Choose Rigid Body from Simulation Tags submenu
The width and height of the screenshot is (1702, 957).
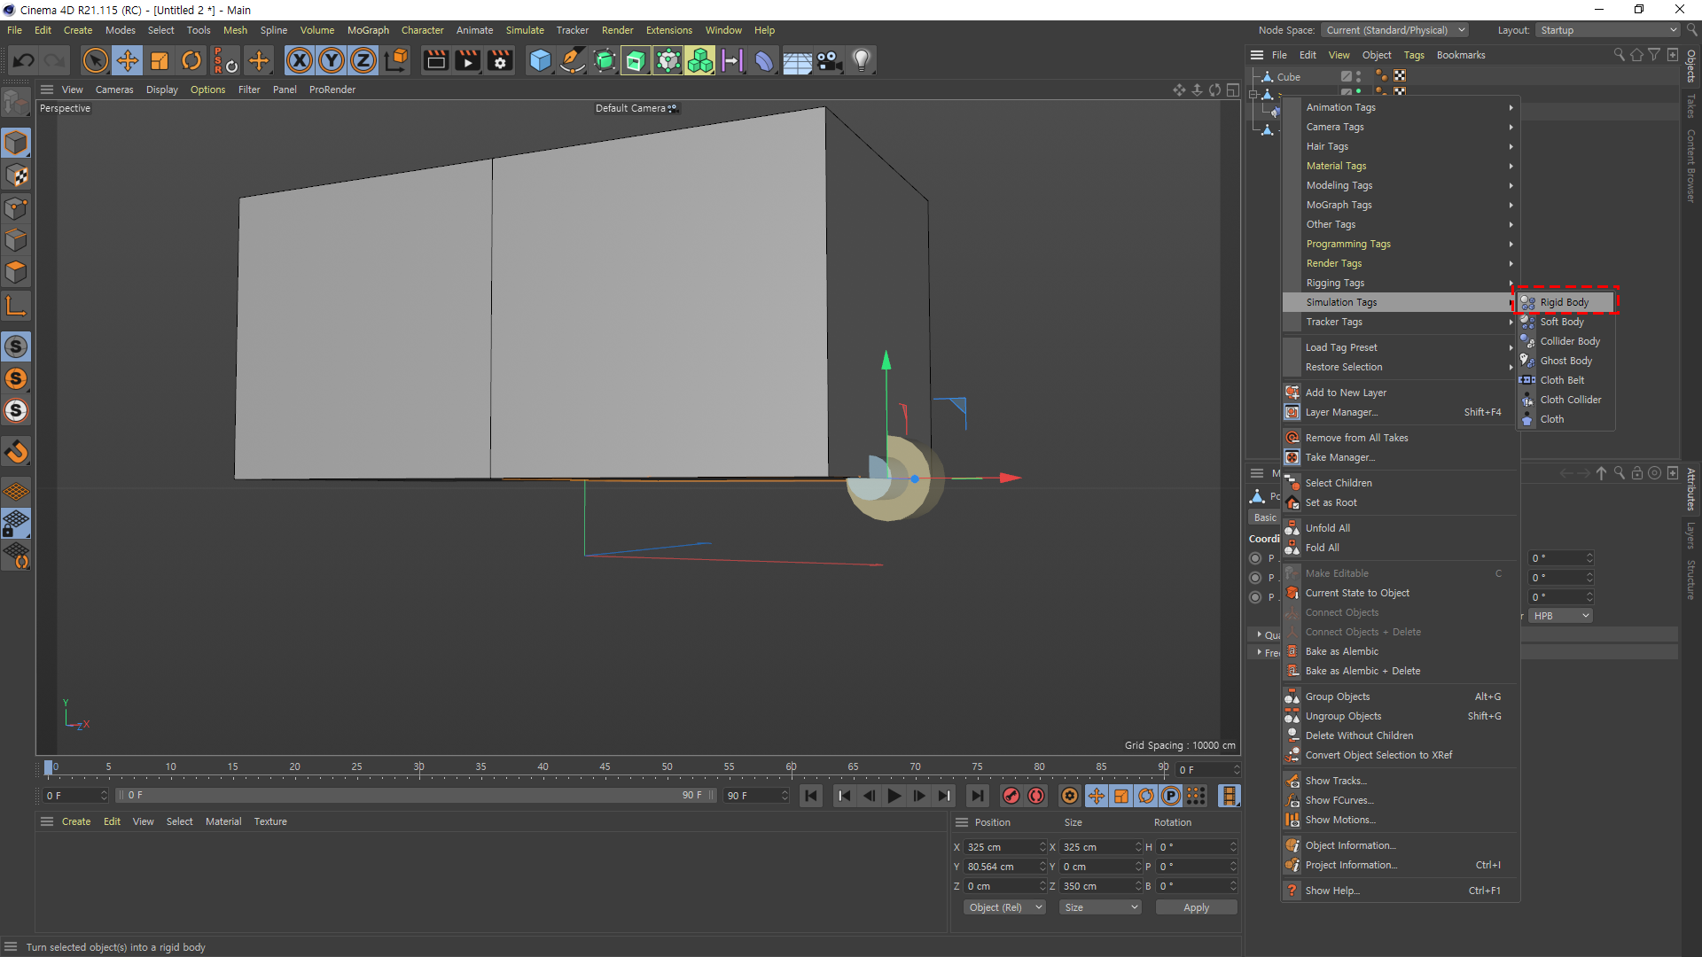click(x=1564, y=302)
